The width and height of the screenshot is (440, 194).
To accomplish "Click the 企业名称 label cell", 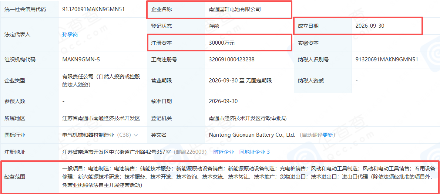I will [x=176, y=9].
